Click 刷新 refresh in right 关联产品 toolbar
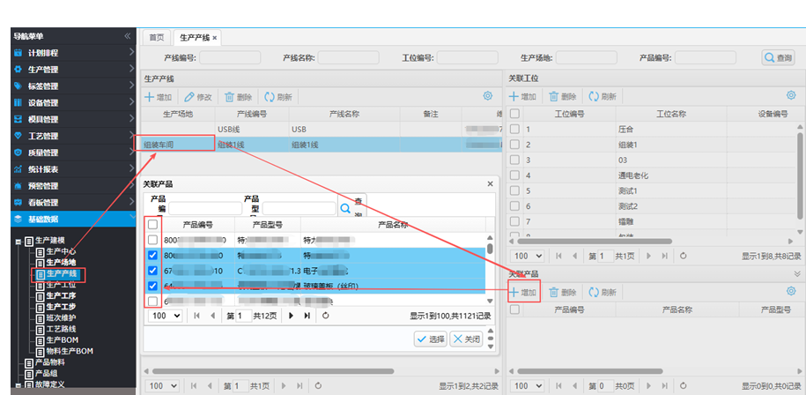This screenshot has width=806, height=395. tap(603, 293)
